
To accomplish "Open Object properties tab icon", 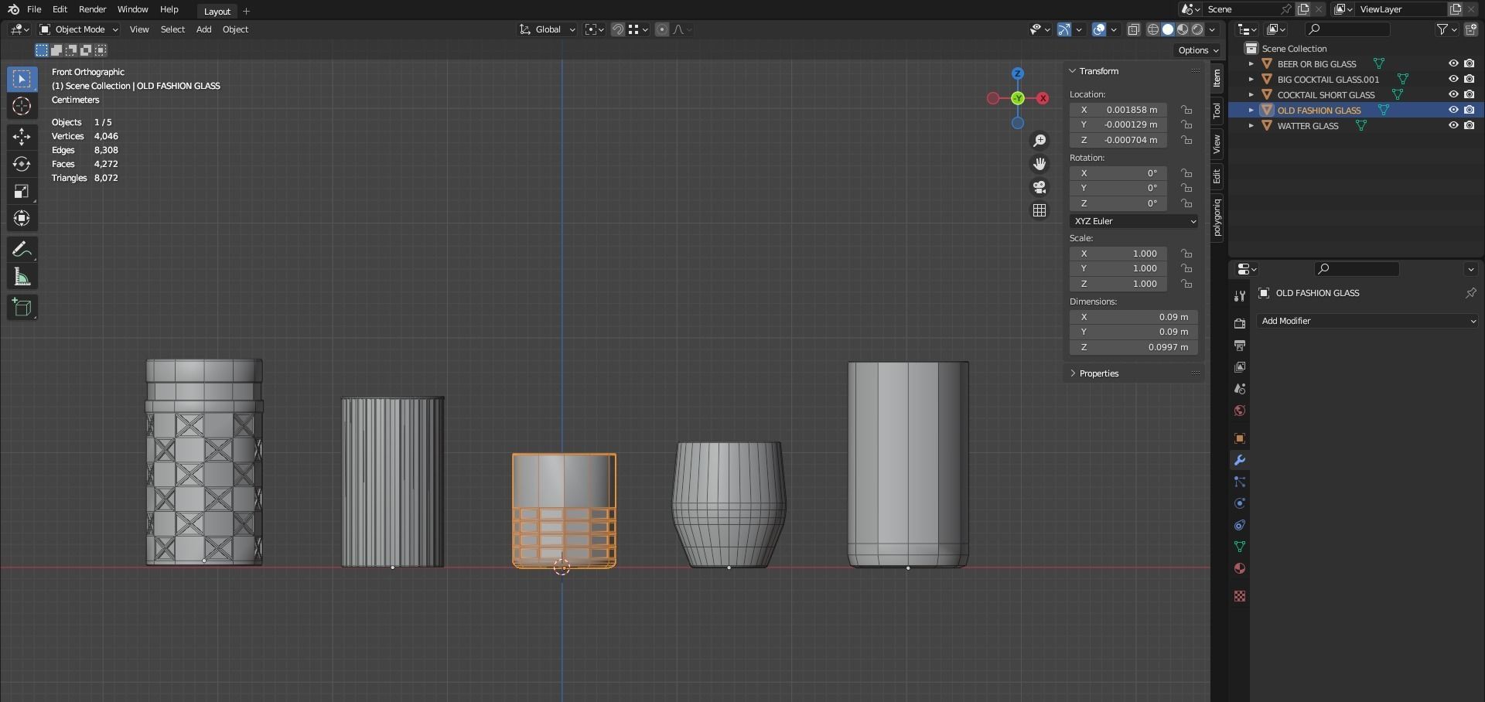I will 1240,438.
